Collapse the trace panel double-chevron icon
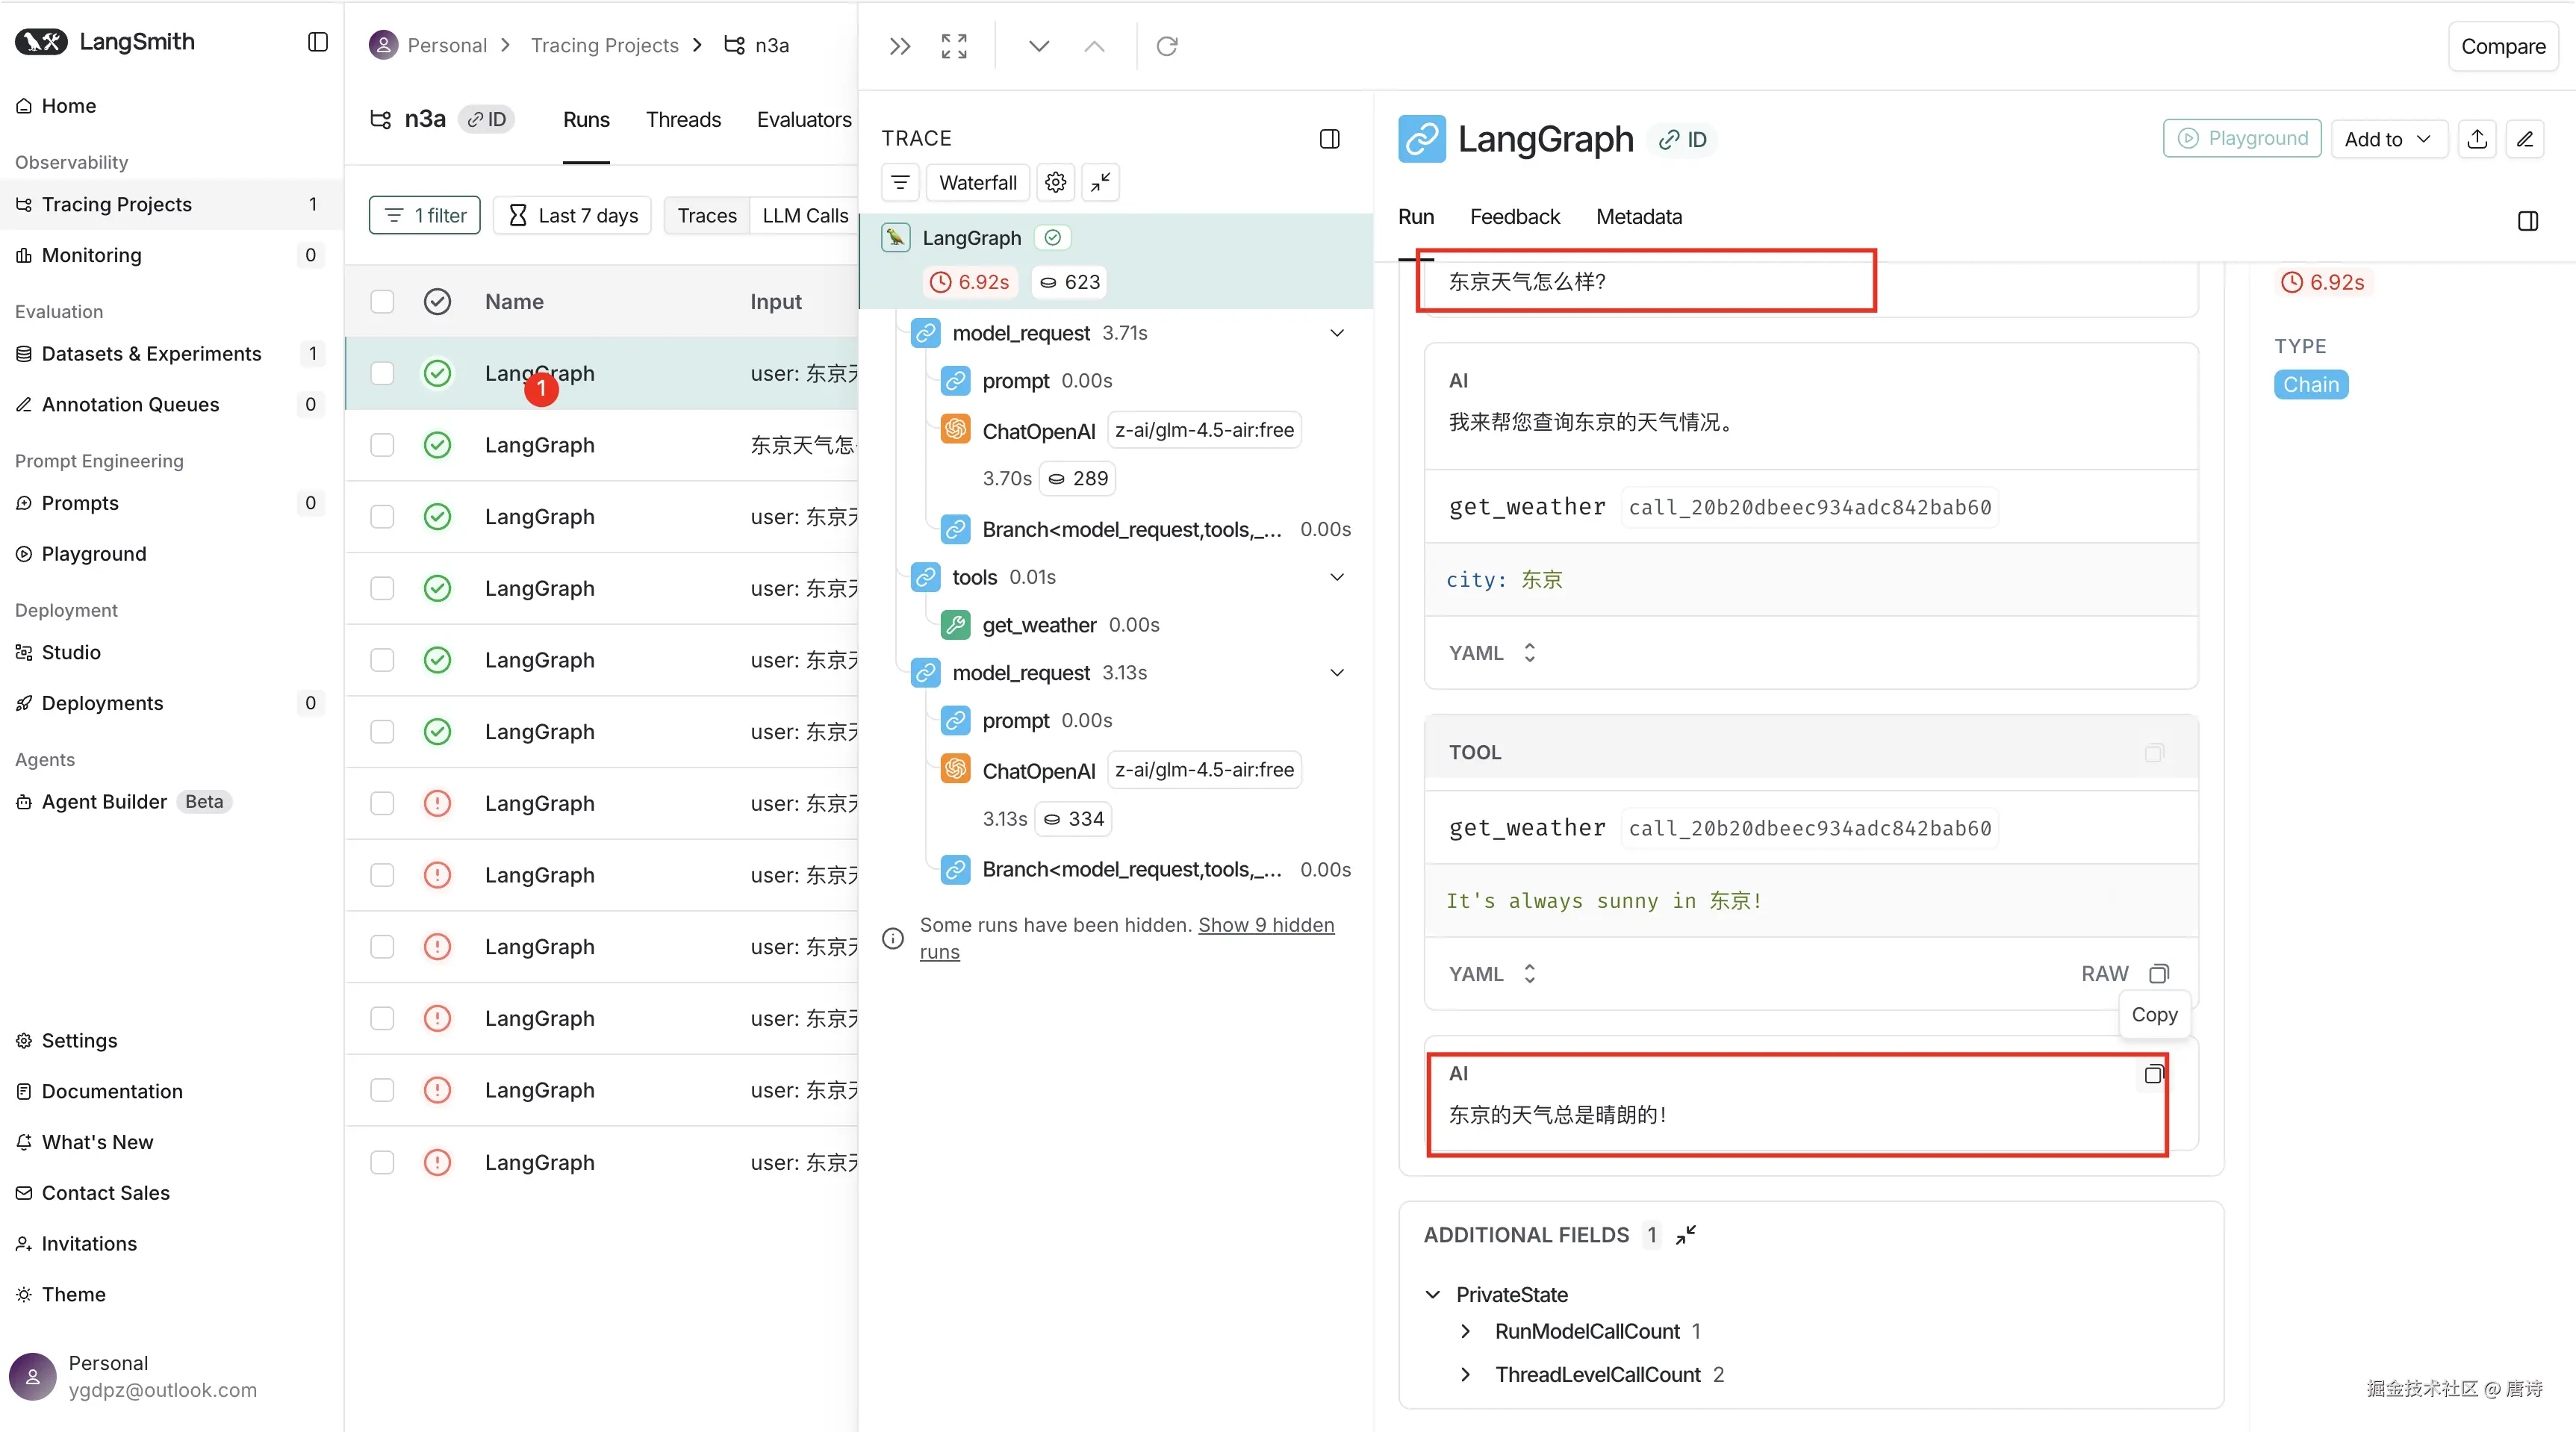 (899, 46)
